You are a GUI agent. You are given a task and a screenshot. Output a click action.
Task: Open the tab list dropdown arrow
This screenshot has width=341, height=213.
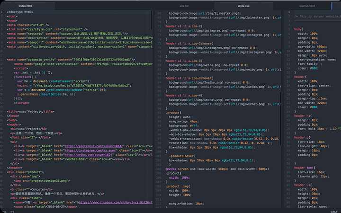338,6
